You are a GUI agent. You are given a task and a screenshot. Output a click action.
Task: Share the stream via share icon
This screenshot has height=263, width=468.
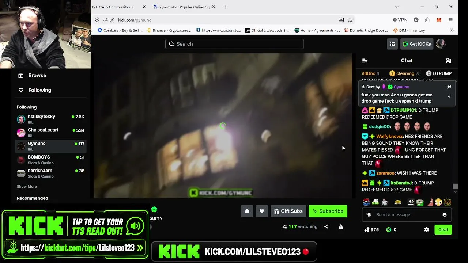pos(326,226)
